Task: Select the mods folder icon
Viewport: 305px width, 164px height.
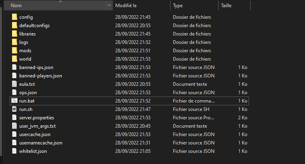Action: [14, 51]
